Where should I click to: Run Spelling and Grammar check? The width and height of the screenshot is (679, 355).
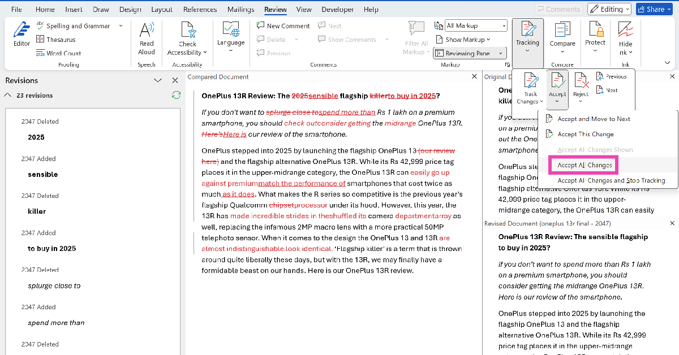click(74, 26)
